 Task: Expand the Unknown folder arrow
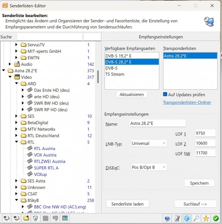16,187
